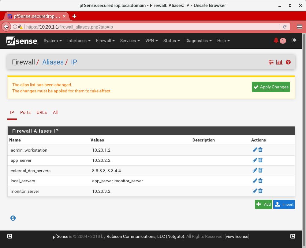The height and width of the screenshot is (248, 306).
Task: Edit the admin_workstation alias
Action: (x=255, y=150)
